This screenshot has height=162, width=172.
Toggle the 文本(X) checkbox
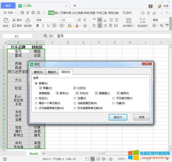coord(77,93)
